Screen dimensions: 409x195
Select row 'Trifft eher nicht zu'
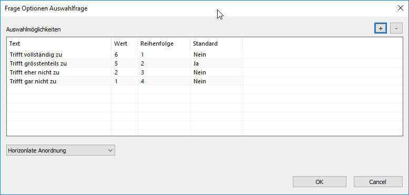[204, 72]
